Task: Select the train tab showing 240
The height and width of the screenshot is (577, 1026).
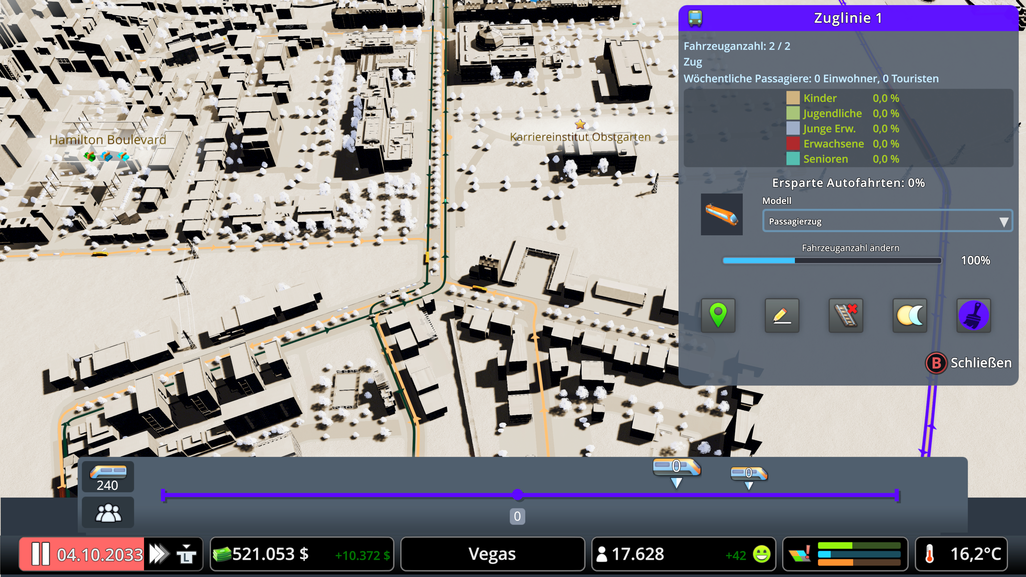Action: pyautogui.click(x=107, y=477)
